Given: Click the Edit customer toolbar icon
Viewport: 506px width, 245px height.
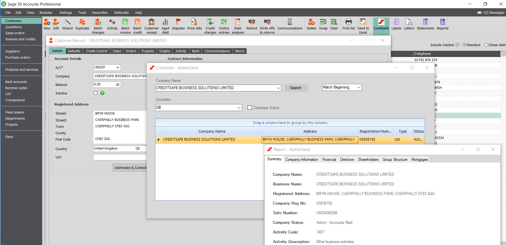Looking at the screenshot, I should pos(56,24).
